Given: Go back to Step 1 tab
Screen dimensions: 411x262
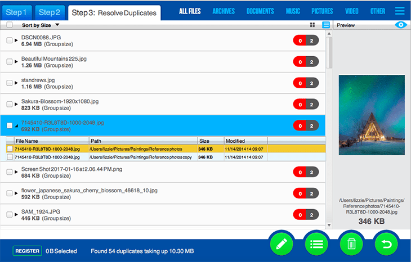Looking at the screenshot, I should point(17,12).
